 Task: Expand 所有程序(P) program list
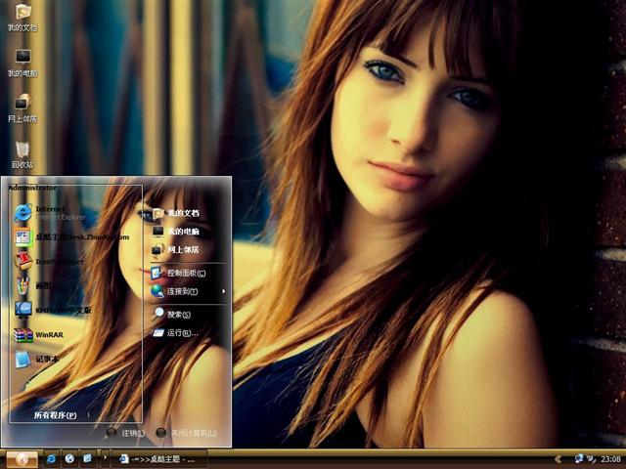pos(55,415)
